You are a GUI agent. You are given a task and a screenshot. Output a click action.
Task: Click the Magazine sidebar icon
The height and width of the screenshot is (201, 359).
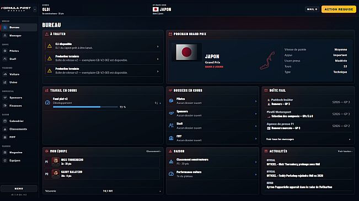point(5,153)
